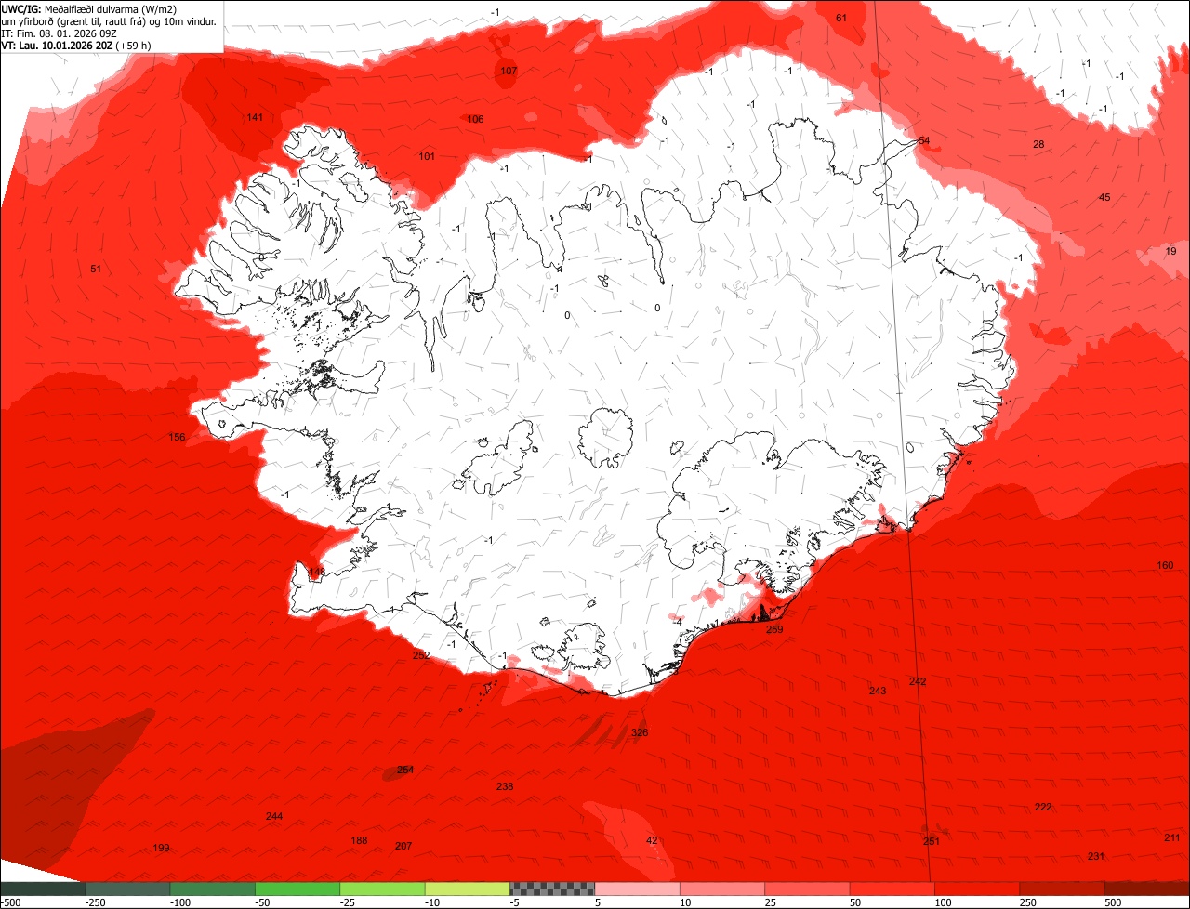Click the map value 148
The width and height of the screenshot is (1190, 909).
317,572
